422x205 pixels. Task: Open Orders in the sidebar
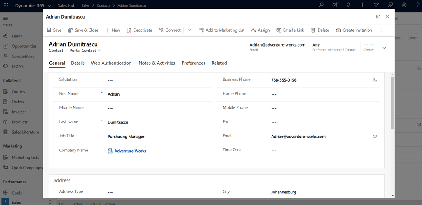point(18,102)
